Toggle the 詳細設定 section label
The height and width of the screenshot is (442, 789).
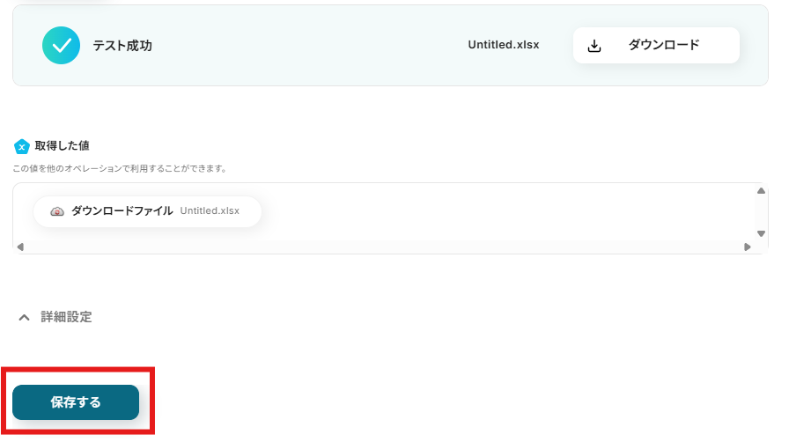click(66, 317)
